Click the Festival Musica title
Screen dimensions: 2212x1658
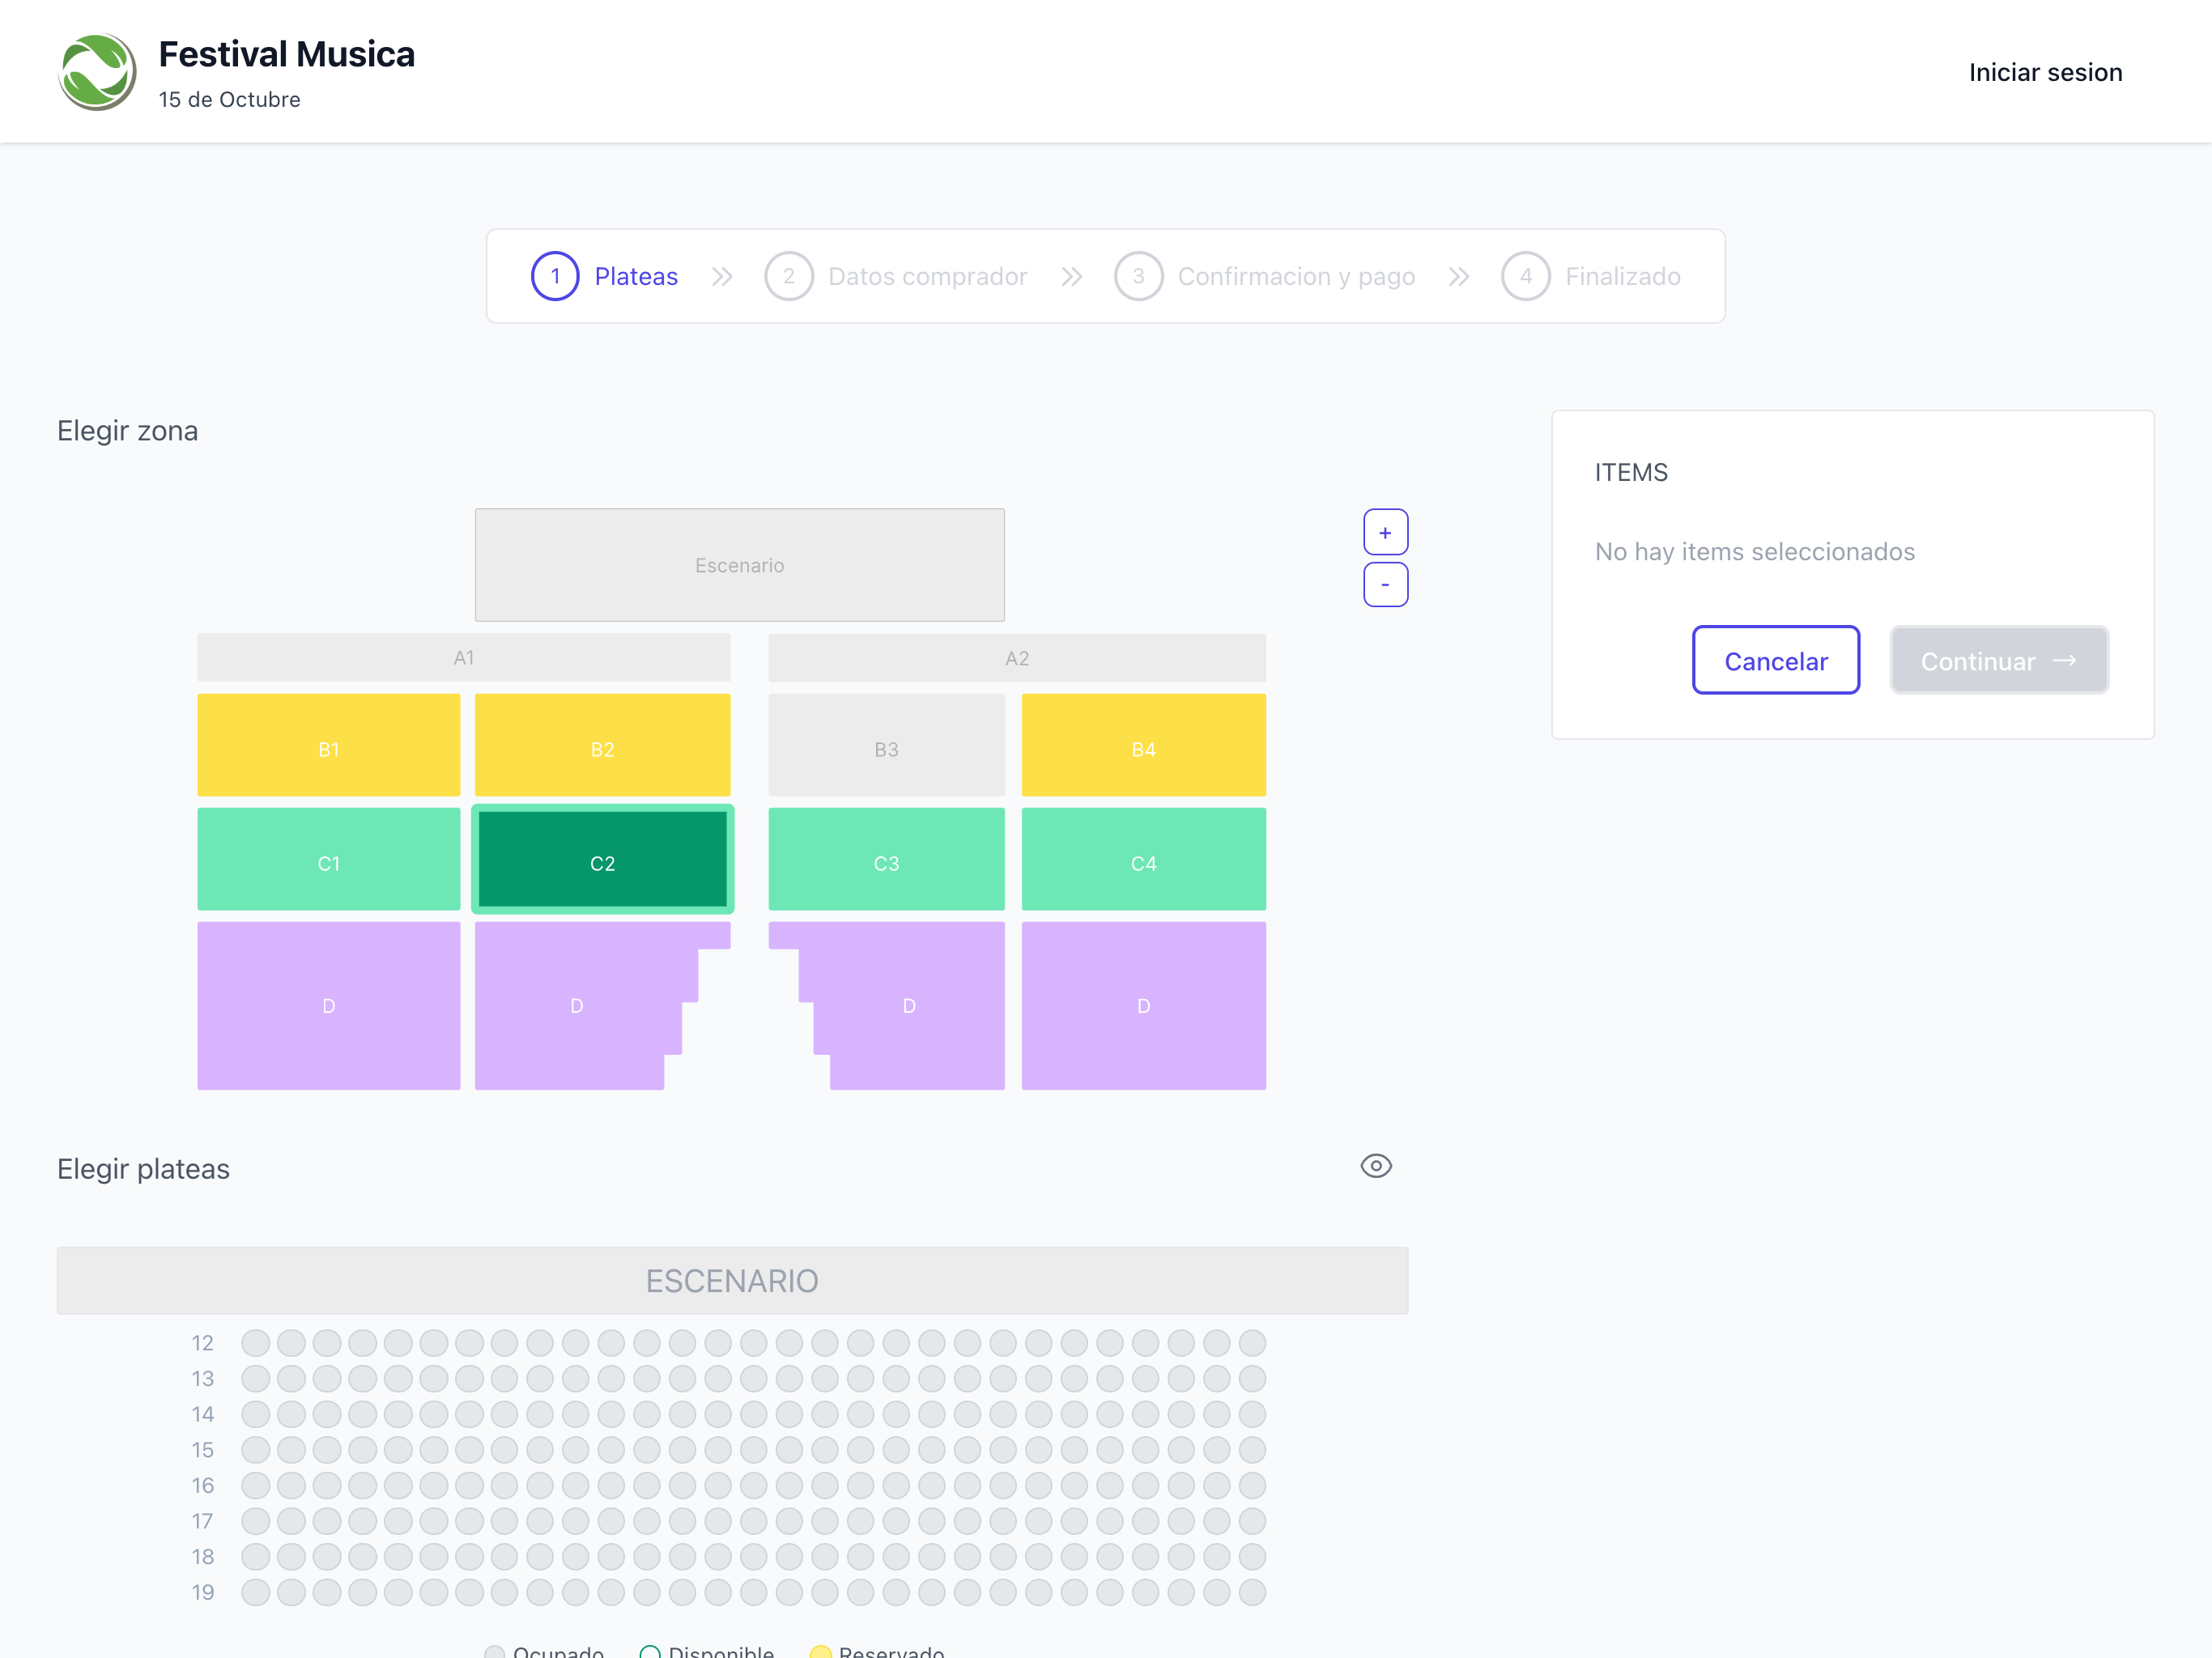click(x=287, y=54)
